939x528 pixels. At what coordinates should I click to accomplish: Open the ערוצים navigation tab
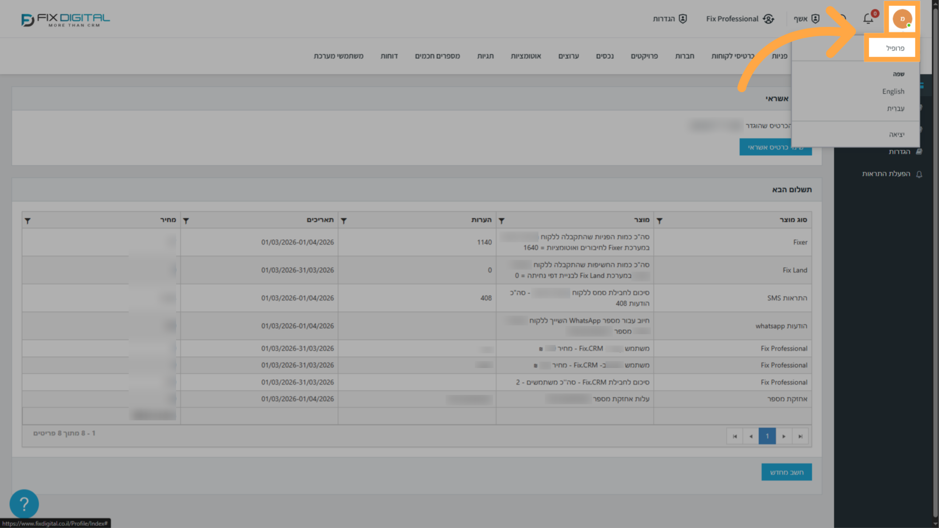[x=569, y=56]
